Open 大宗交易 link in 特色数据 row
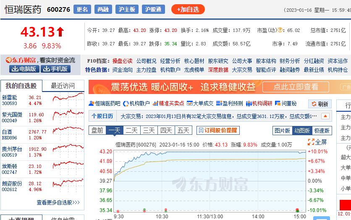Screen dimensions: 351x220 242,70
